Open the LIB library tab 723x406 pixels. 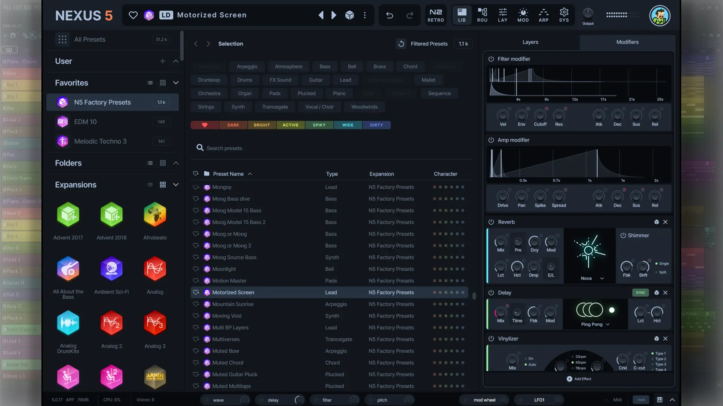[x=462, y=15]
